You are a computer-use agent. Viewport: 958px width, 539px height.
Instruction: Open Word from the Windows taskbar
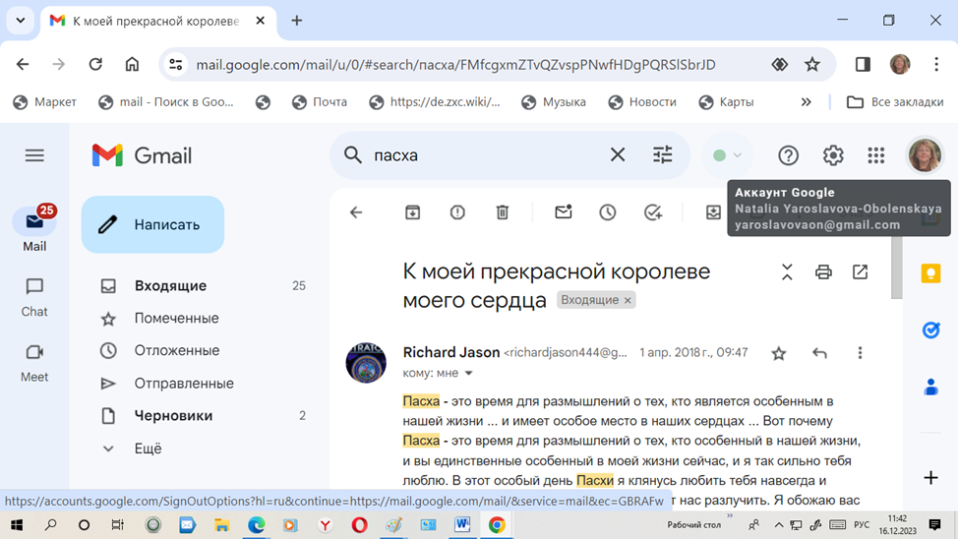[462, 525]
